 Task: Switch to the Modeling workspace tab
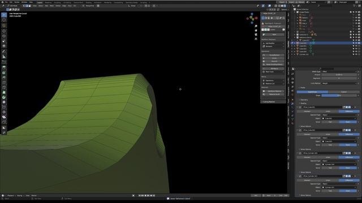(48, 2)
